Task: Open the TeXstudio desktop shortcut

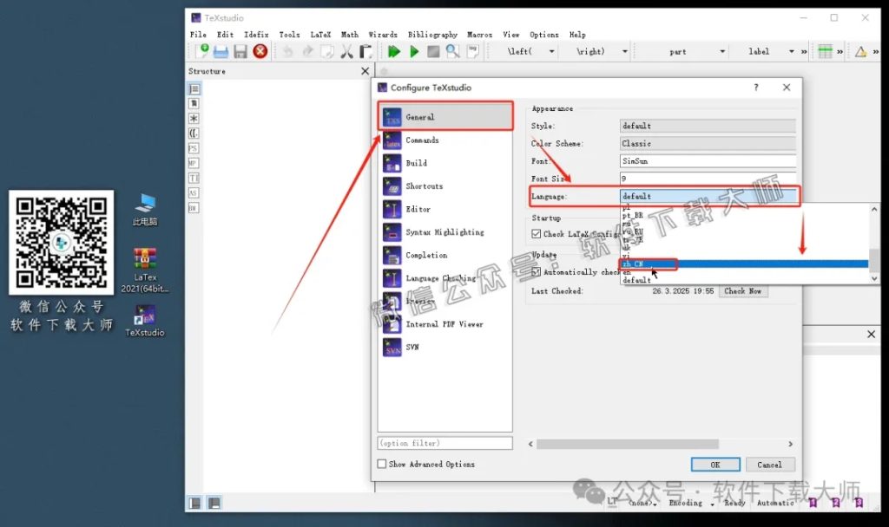Action: click(x=144, y=318)
